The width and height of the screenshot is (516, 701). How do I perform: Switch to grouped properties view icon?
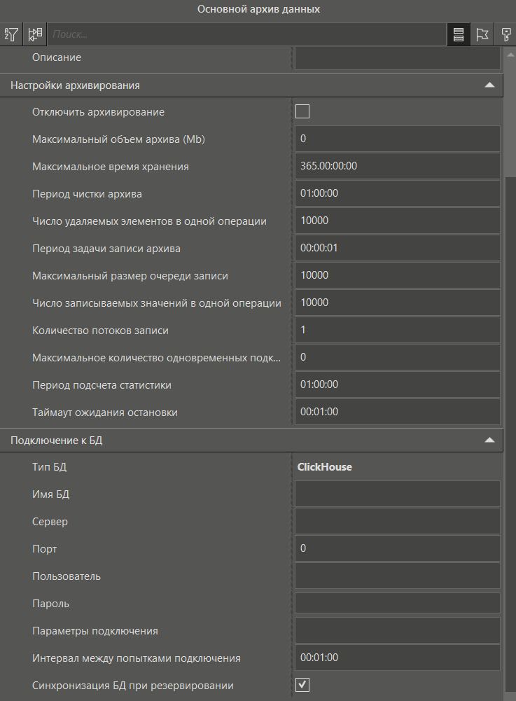coord(34,34)
